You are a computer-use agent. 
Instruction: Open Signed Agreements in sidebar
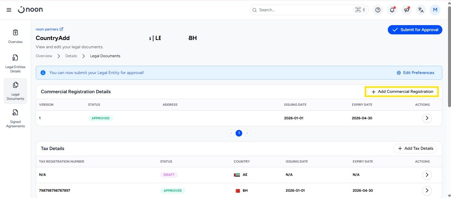point(15,118)
